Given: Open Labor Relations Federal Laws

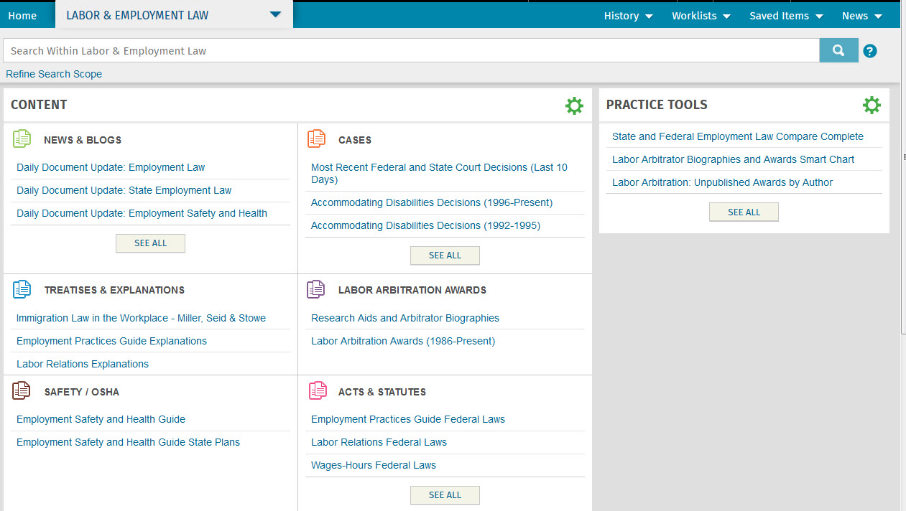Looking at the screenshot, I should (x=379, y=442).
